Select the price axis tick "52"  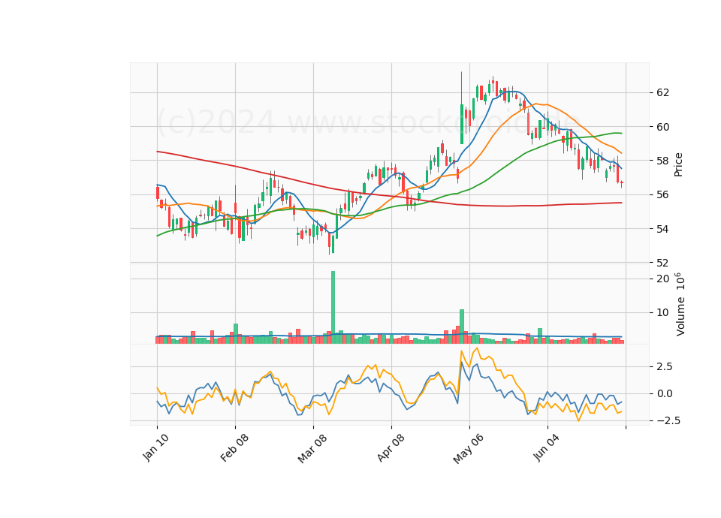pos(662,263)
